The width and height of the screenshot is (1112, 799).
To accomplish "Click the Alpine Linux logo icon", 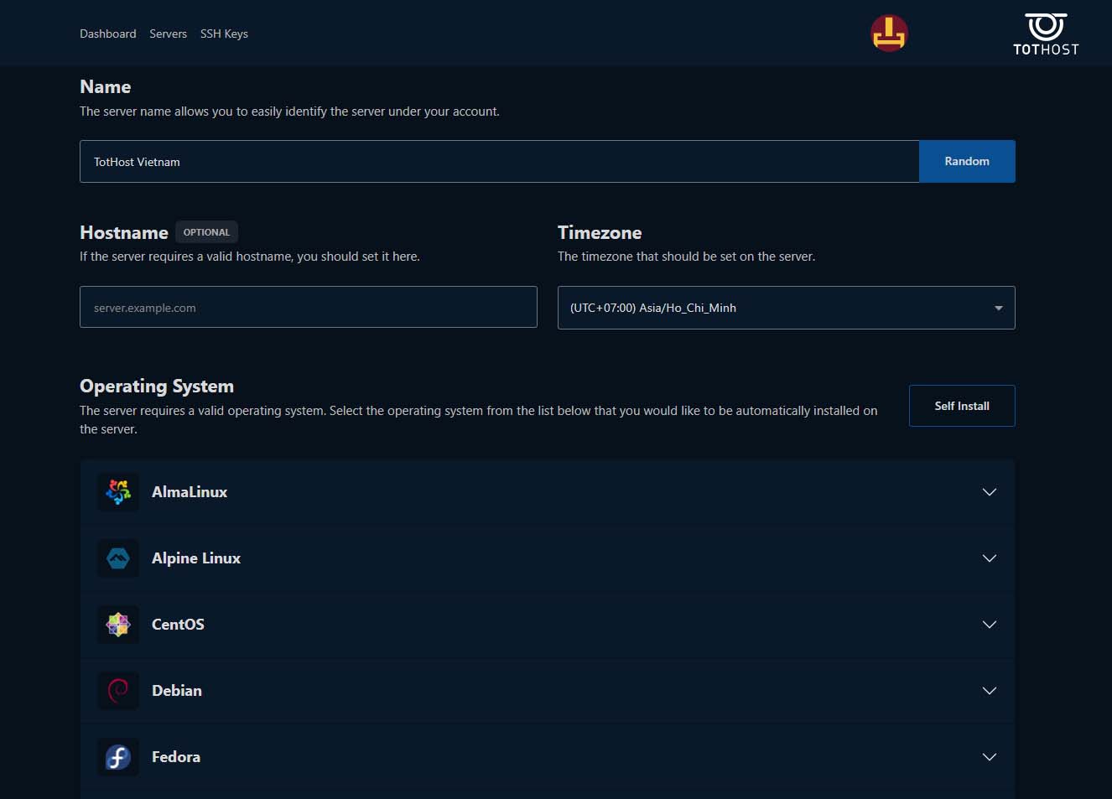I will [x=118, y=558].
